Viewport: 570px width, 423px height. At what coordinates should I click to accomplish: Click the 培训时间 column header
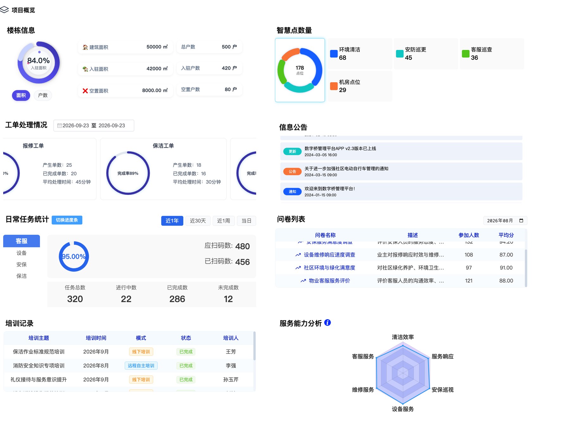coord(96,338)
